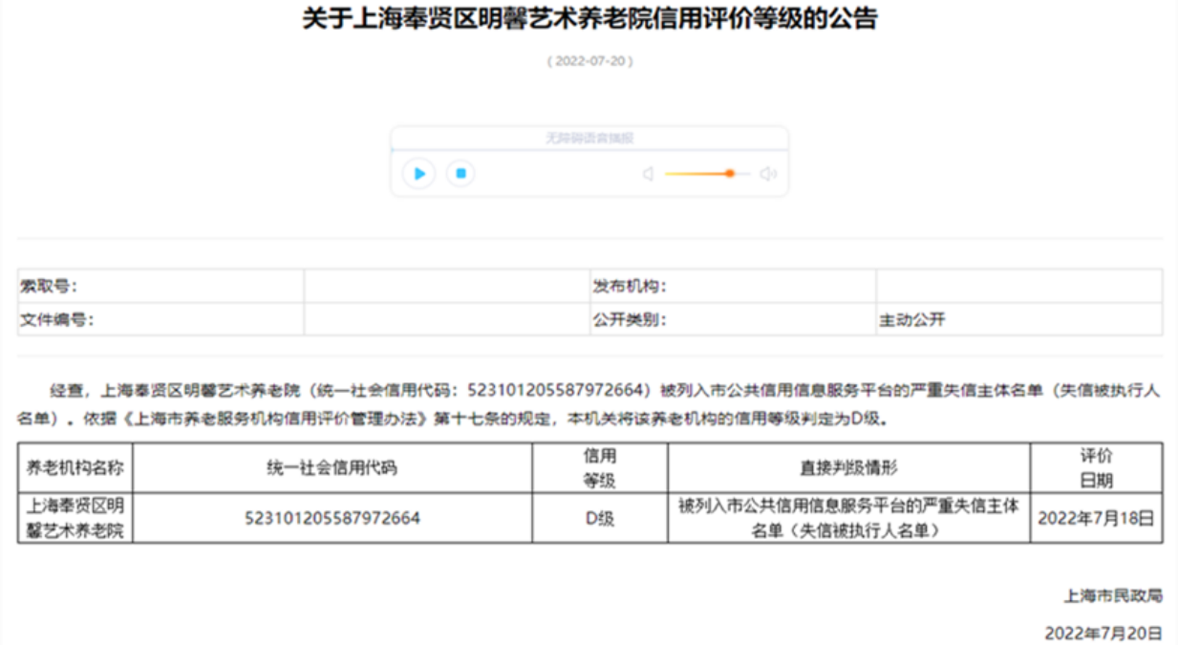Click the low-volume speaker icon
This screenshot has width=1178, height=646.
point(648,174)
